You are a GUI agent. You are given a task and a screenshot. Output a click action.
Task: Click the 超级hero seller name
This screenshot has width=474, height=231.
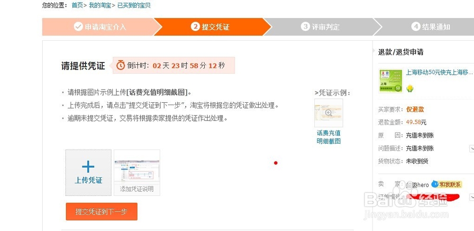[x=418, y=185]
